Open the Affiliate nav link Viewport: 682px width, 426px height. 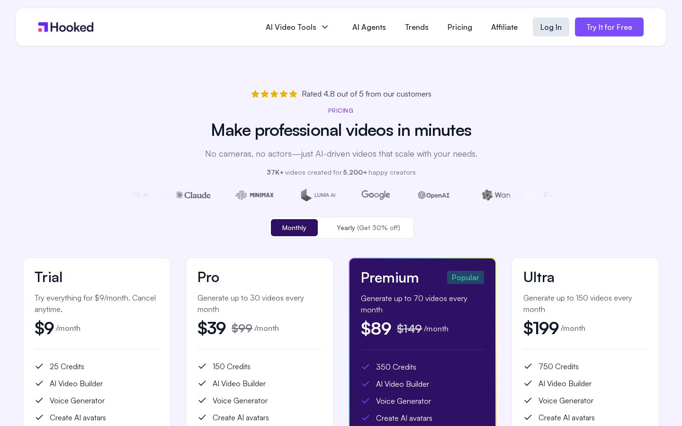[504, 27]
